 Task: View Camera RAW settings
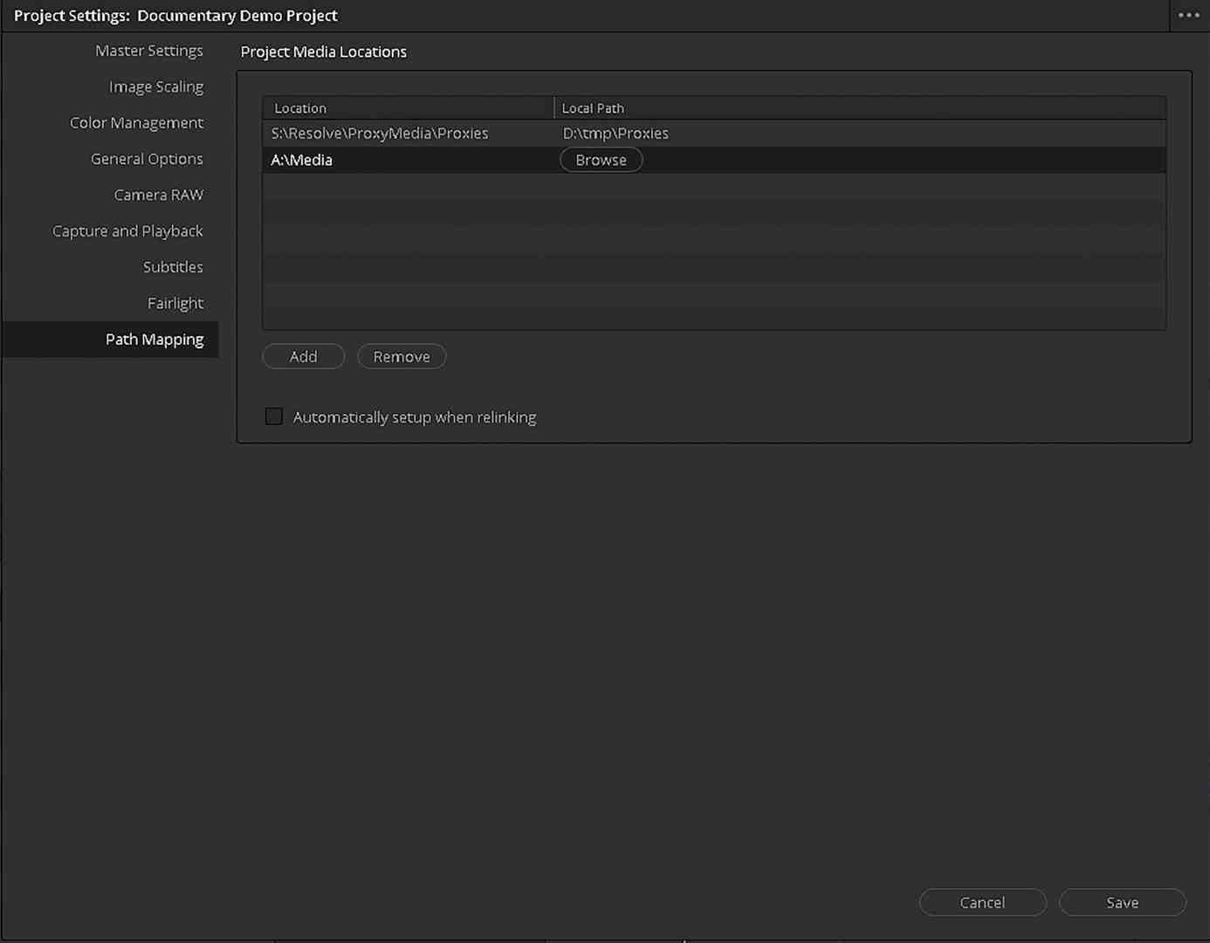[158, 195]
